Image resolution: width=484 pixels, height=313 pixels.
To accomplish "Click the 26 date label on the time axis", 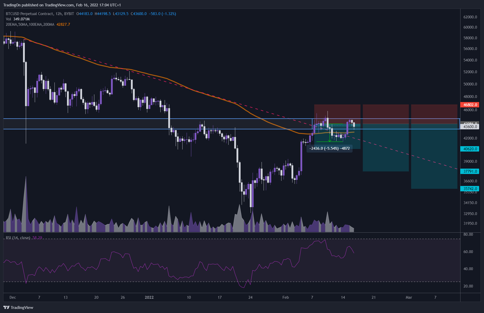I will coord(123,297).
